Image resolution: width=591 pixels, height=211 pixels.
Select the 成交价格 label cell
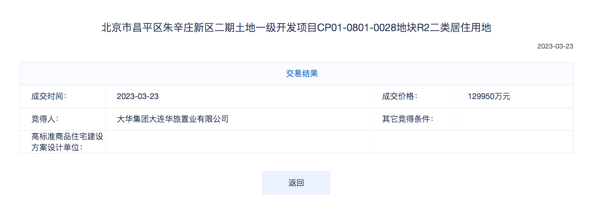[x=413, y=96]
